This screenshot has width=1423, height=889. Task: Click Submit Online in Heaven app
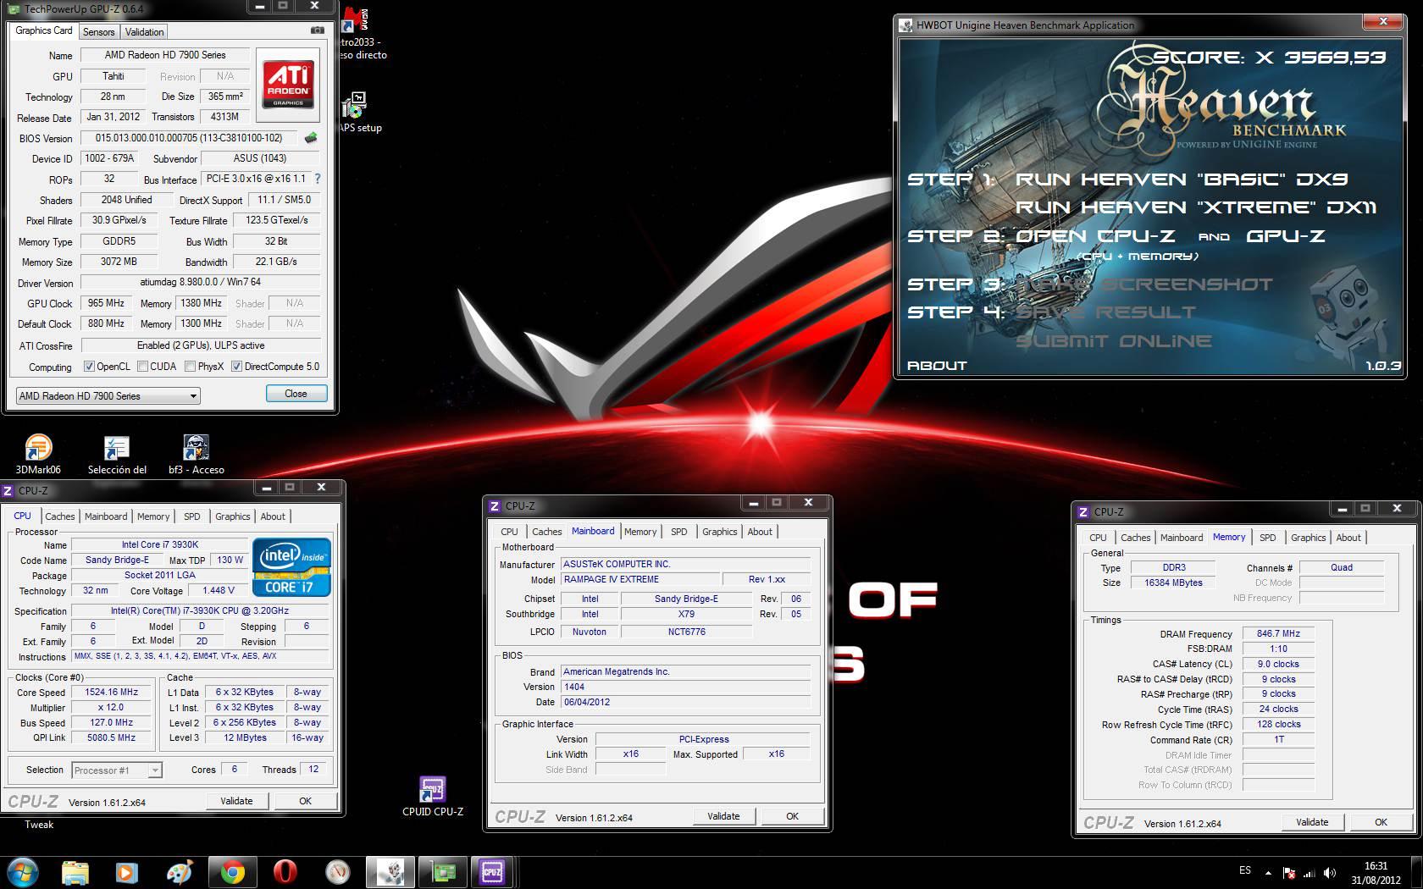pyautogui.click(x=1114, y=341)
